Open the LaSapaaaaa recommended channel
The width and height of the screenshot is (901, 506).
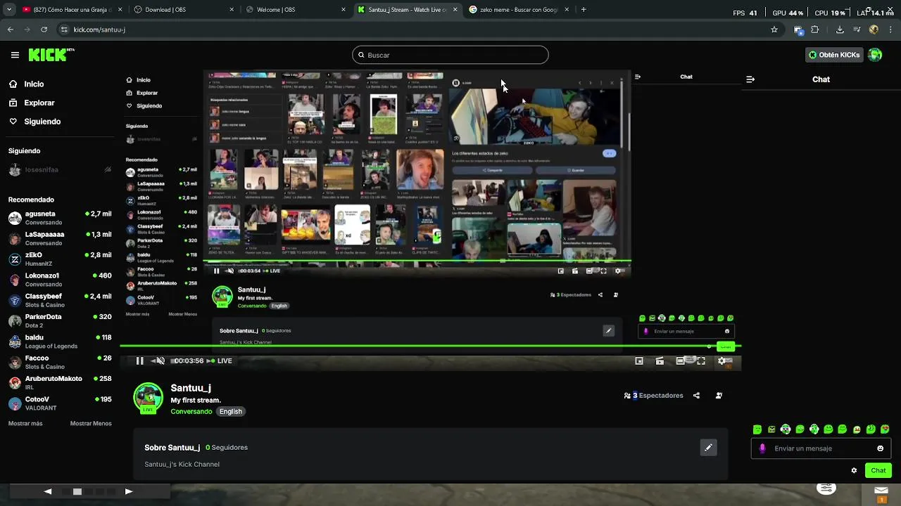click(x=60, y=238)
